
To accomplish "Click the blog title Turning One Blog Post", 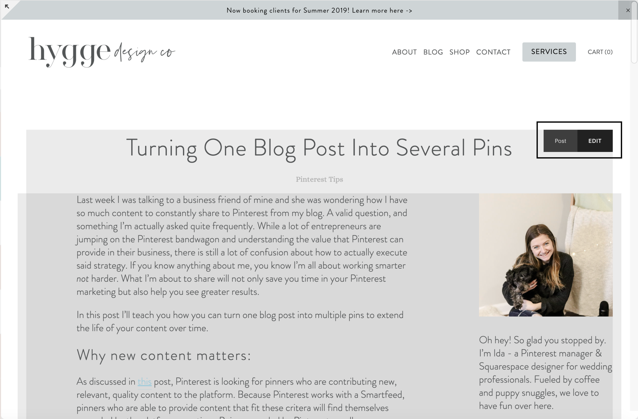I will tap(319, 149).
